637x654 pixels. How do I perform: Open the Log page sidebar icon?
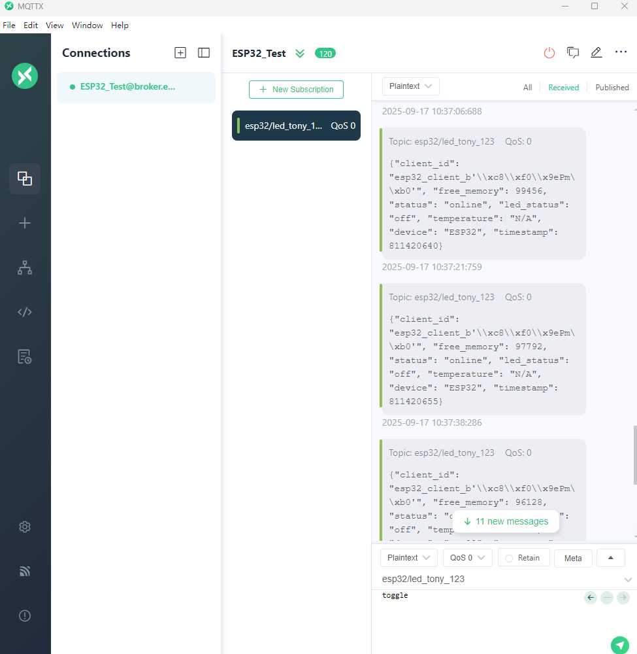(x=25, y=356)
